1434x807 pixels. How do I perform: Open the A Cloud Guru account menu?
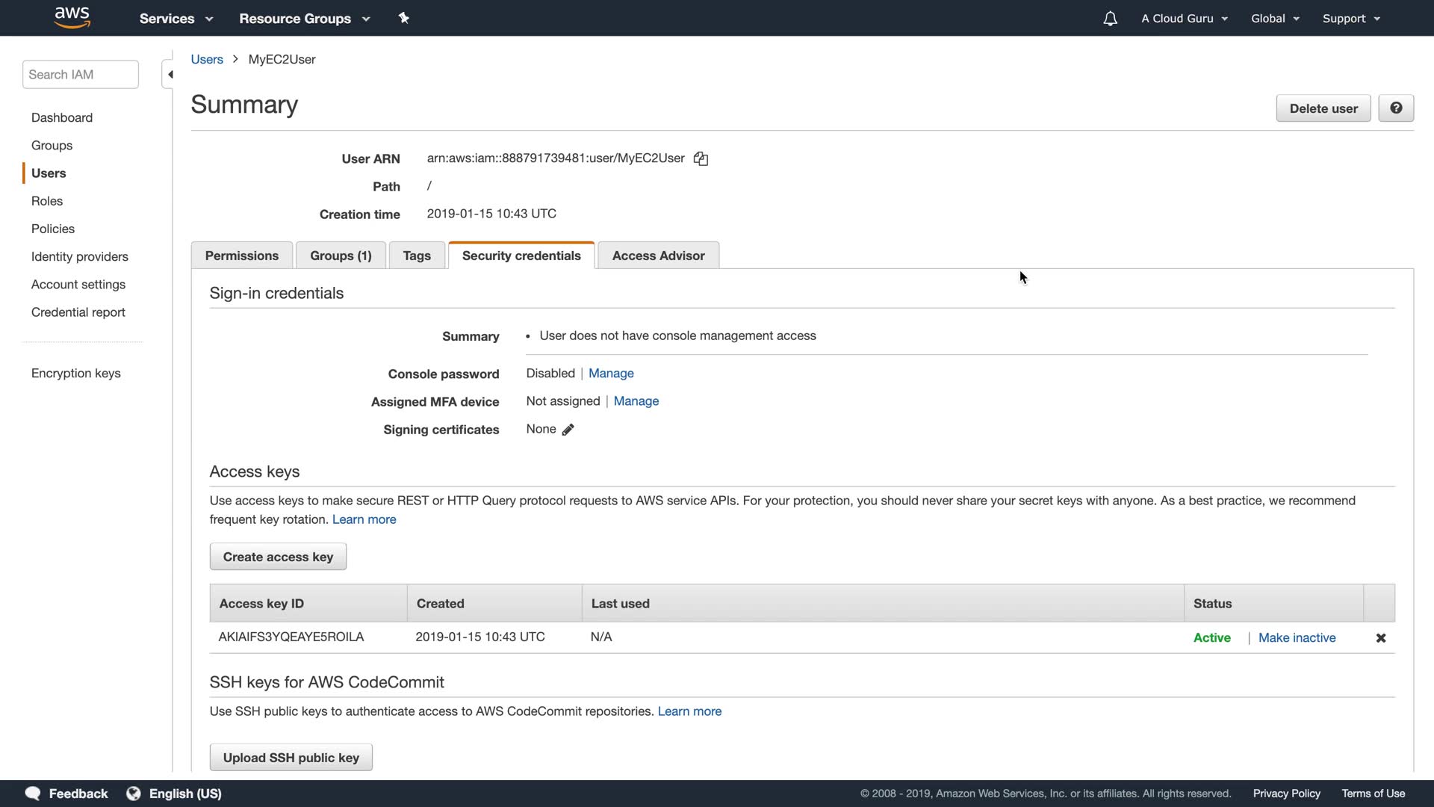point(1184,19)
